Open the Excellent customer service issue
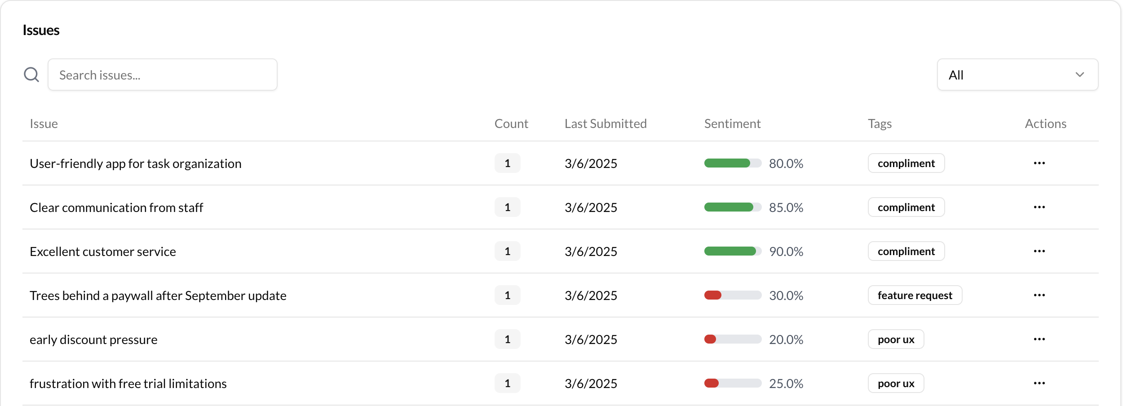The width and height of the screenshot is (1123, 406). 103,252
